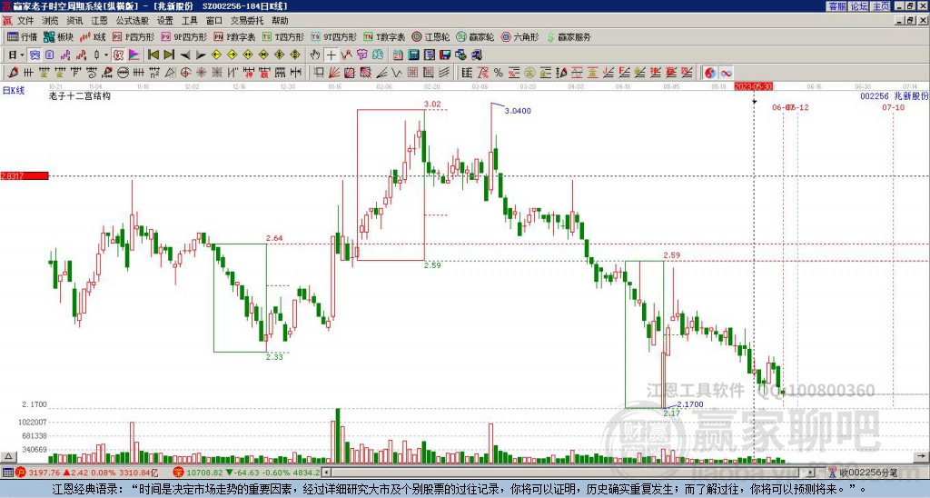
Task: Click the 日K线 label
Action: tap(14, 90)
